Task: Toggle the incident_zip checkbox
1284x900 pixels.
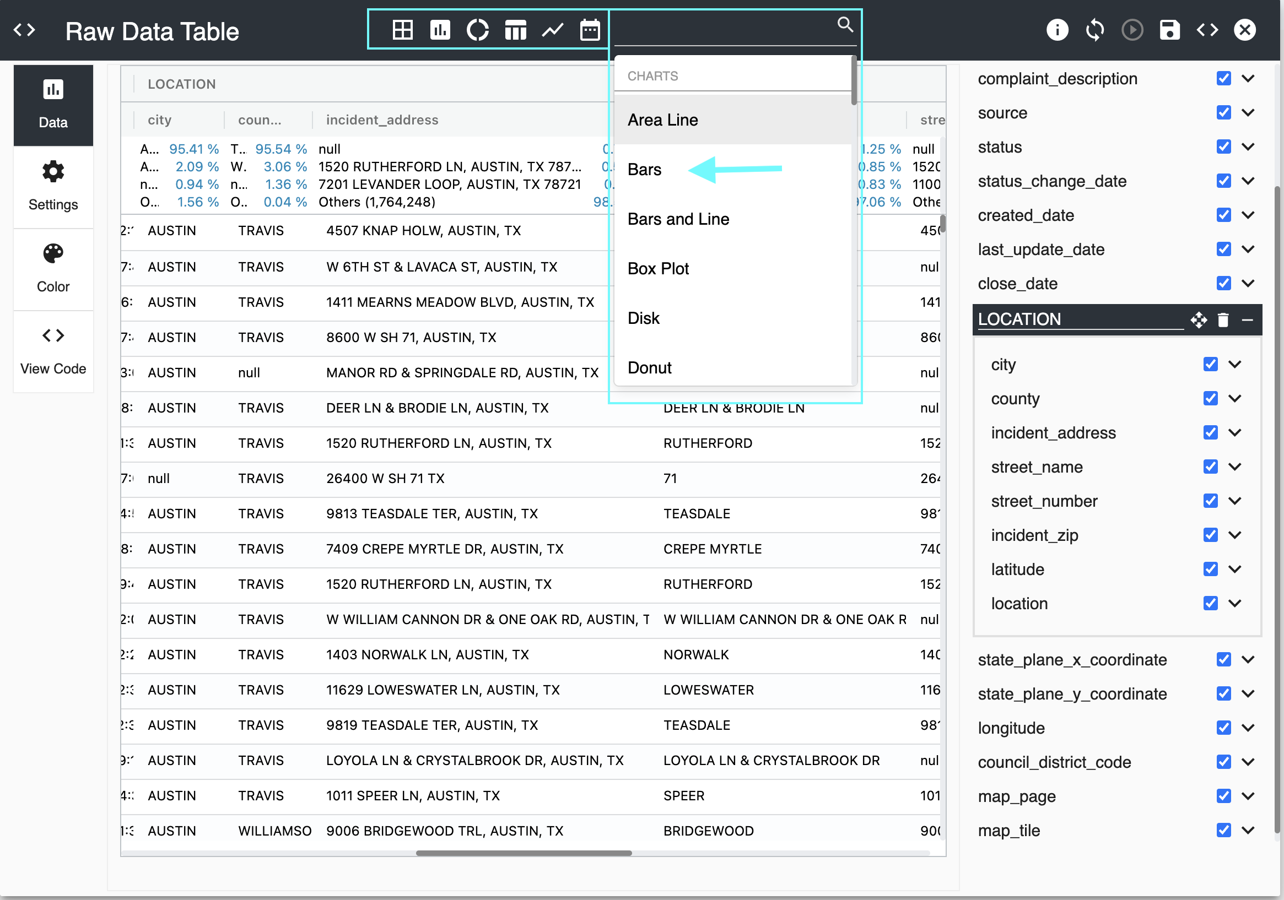Action: pos(1210,535)
